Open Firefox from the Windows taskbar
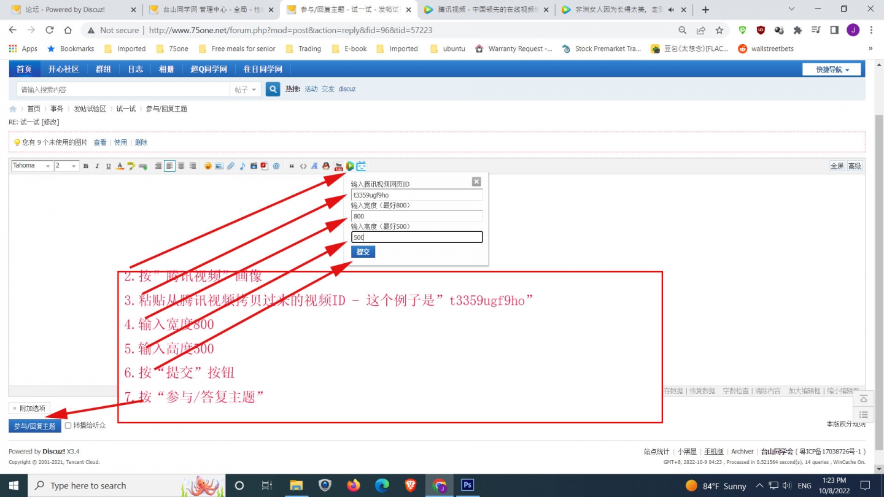Viewport: 884px width, 497px height. tap(353, 485)
